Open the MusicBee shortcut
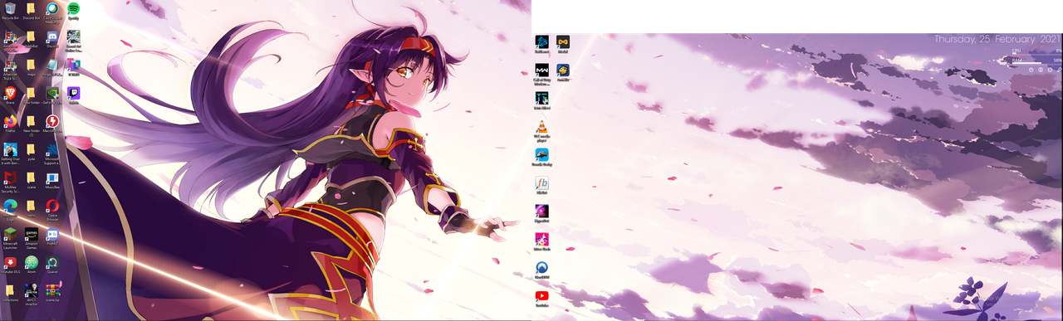 point(51,180)
